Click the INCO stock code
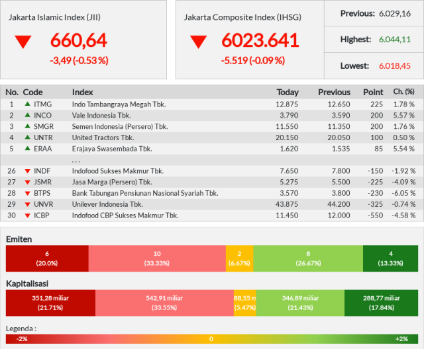Screen dimensions: 424x349 tap(42, 115)
